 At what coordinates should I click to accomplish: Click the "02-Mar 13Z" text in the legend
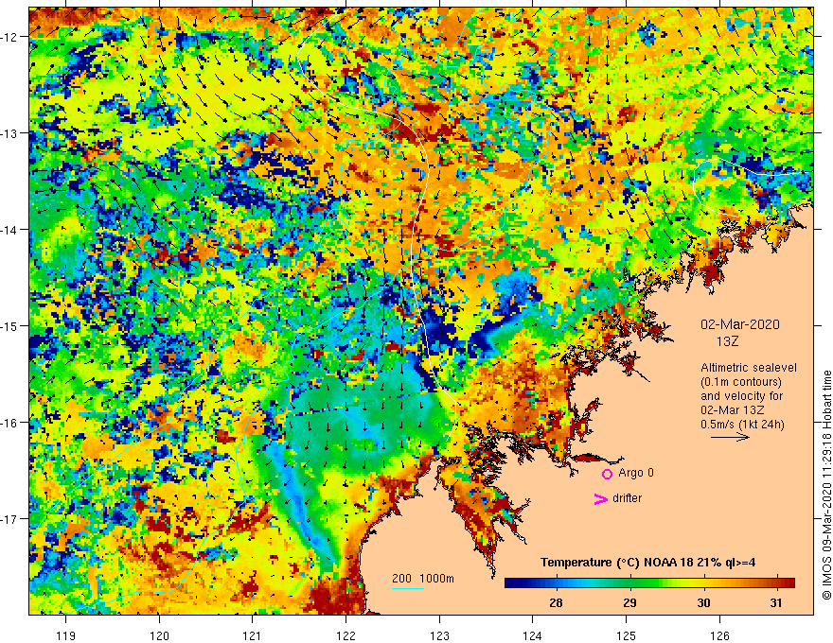click(x=733, y=410)
